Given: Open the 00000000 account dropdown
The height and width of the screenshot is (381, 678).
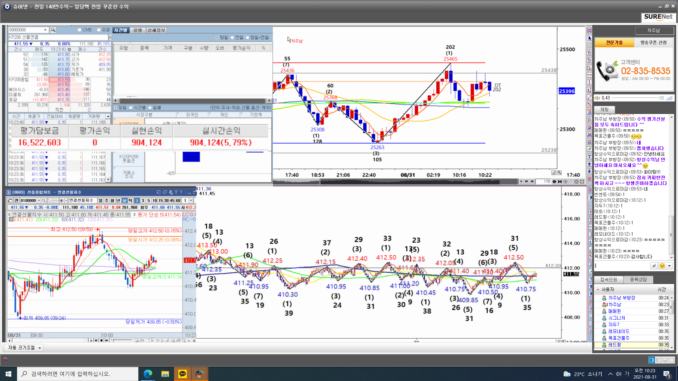Looking at the screenshot, I should 45,30.
